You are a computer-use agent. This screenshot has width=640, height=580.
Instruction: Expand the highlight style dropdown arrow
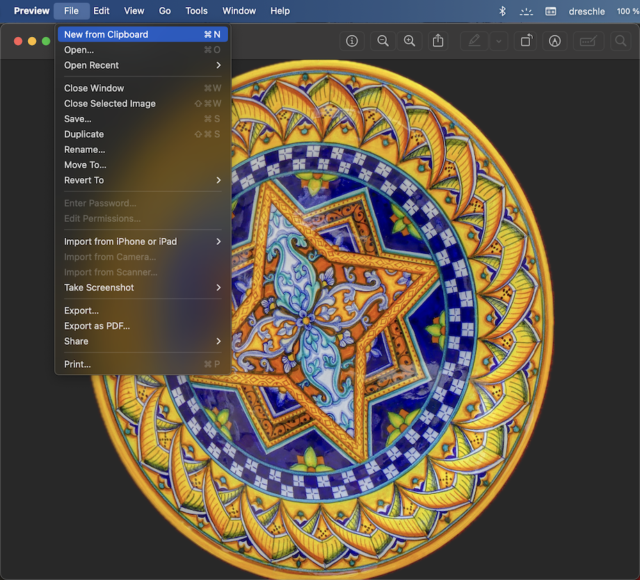click(498, 41)
